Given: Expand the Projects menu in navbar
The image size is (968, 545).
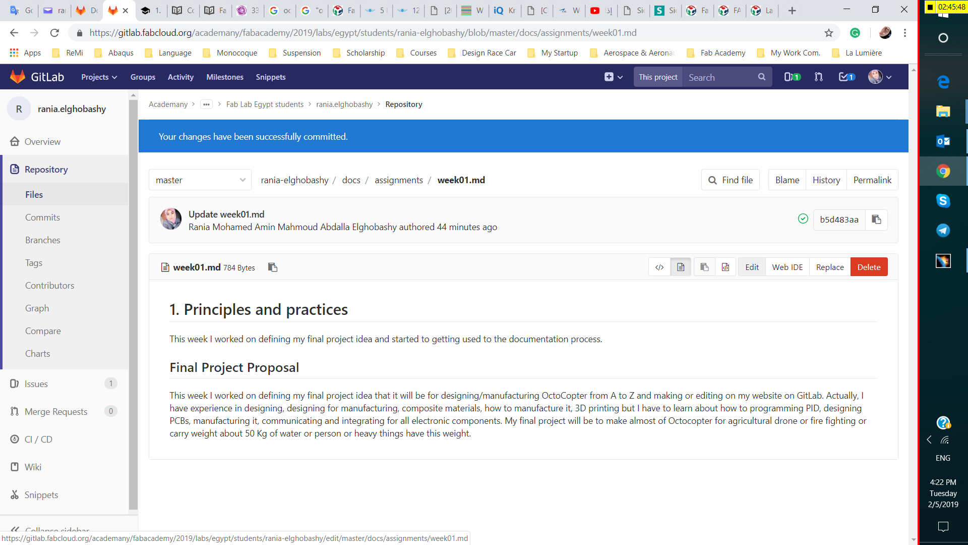Looking at the screenshot, I should [99, 77].
